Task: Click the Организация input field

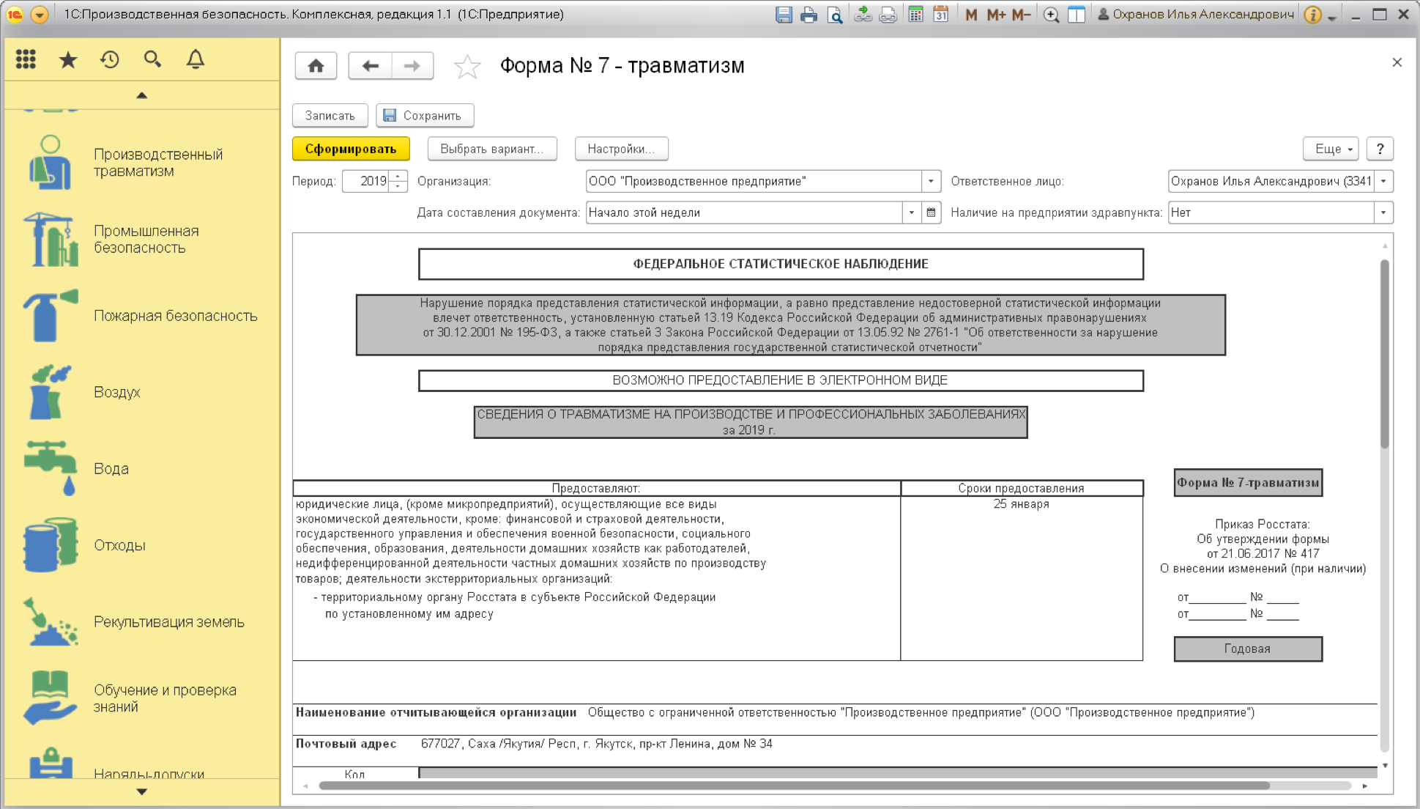Action: coord(754,181)
